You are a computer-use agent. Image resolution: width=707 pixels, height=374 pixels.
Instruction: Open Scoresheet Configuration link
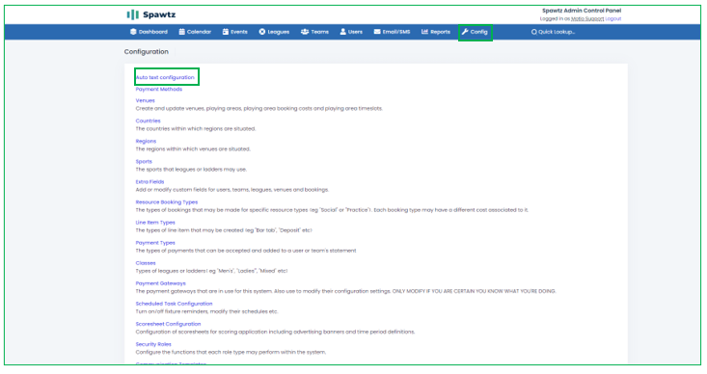pyautogui.click(x=168, y=324)
